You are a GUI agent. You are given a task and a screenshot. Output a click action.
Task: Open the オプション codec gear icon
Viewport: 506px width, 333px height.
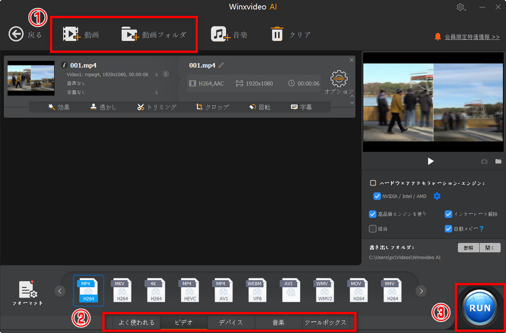tap(339, 78)
